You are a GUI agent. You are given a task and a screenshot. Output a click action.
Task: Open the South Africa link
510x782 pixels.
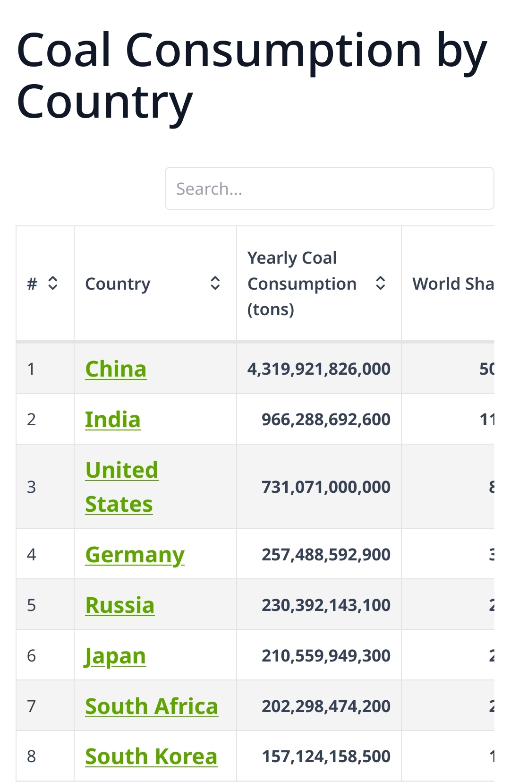click(152, 706)
